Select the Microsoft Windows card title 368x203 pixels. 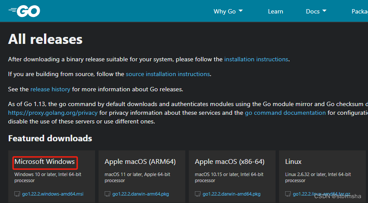(x=44, y=162)
